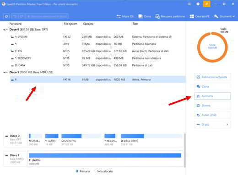Click the Altre 16 MB bar in disk map
238x175 pixels.
pos(52,136)
